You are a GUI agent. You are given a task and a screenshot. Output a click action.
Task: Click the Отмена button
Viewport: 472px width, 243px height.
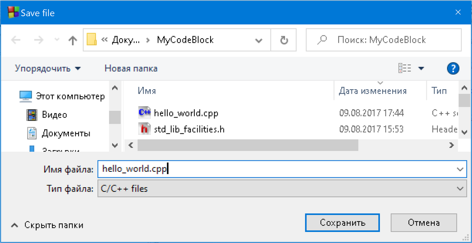click(424, 223)
